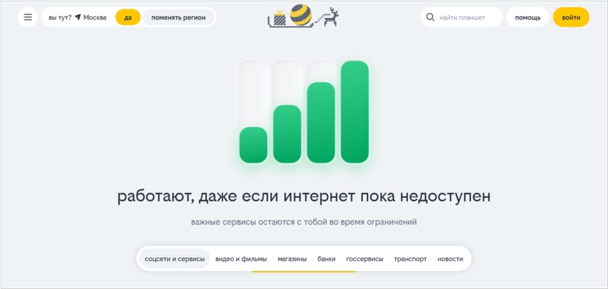The width and height of the screenshot is (608, 289).
Task: Click the location arrow icon beside Москва
Action: (77, 17)
